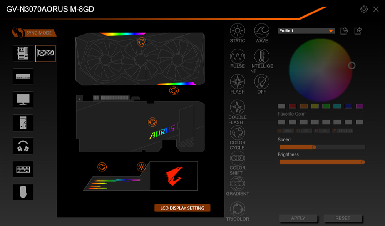Select the graphics card device thumbnail

[x=45, y=54]
